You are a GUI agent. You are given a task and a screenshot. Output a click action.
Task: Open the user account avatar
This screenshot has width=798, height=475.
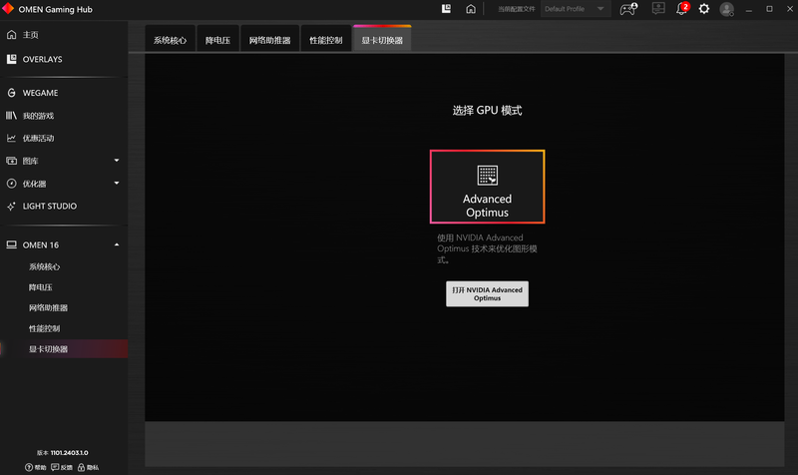727,9
